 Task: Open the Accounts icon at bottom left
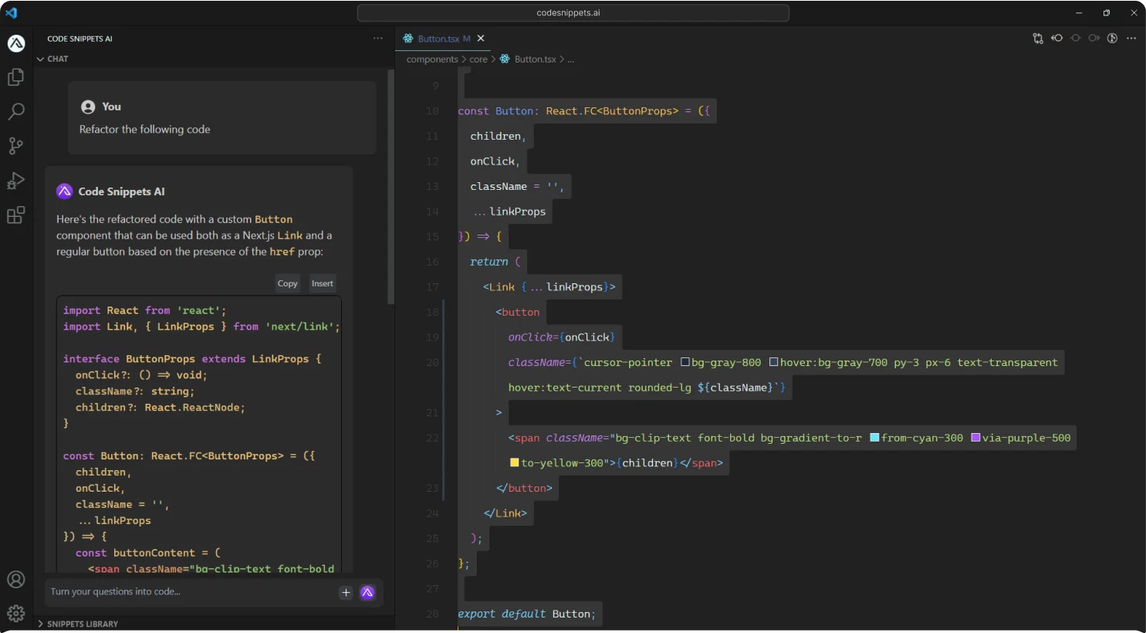pyautogui.click(x=16, y=579)
